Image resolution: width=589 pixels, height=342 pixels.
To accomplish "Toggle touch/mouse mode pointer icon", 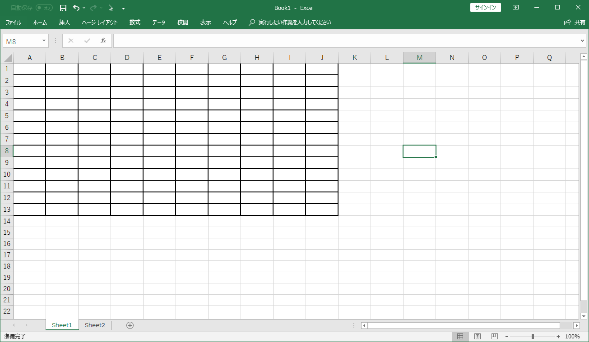I will coord(111,8).
